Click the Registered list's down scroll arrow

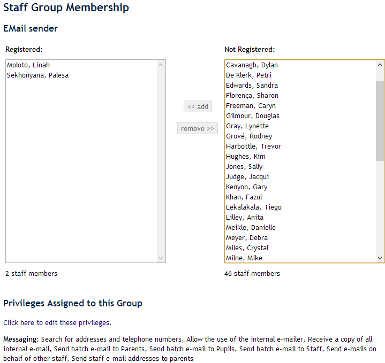pos(161,258)
